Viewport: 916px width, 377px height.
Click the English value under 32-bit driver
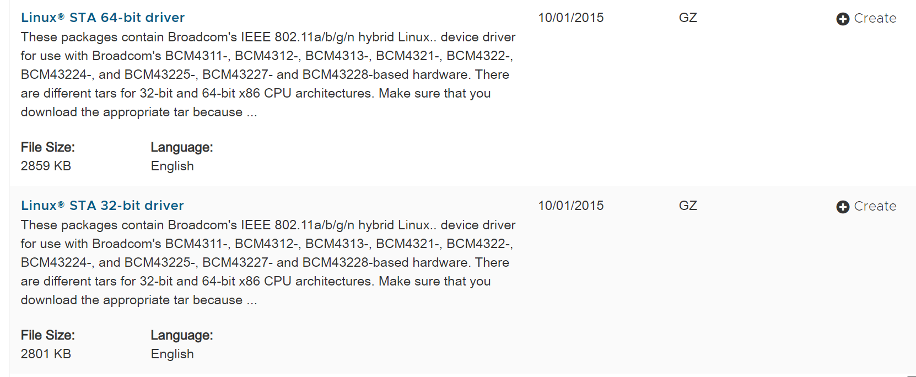point(172,354)
